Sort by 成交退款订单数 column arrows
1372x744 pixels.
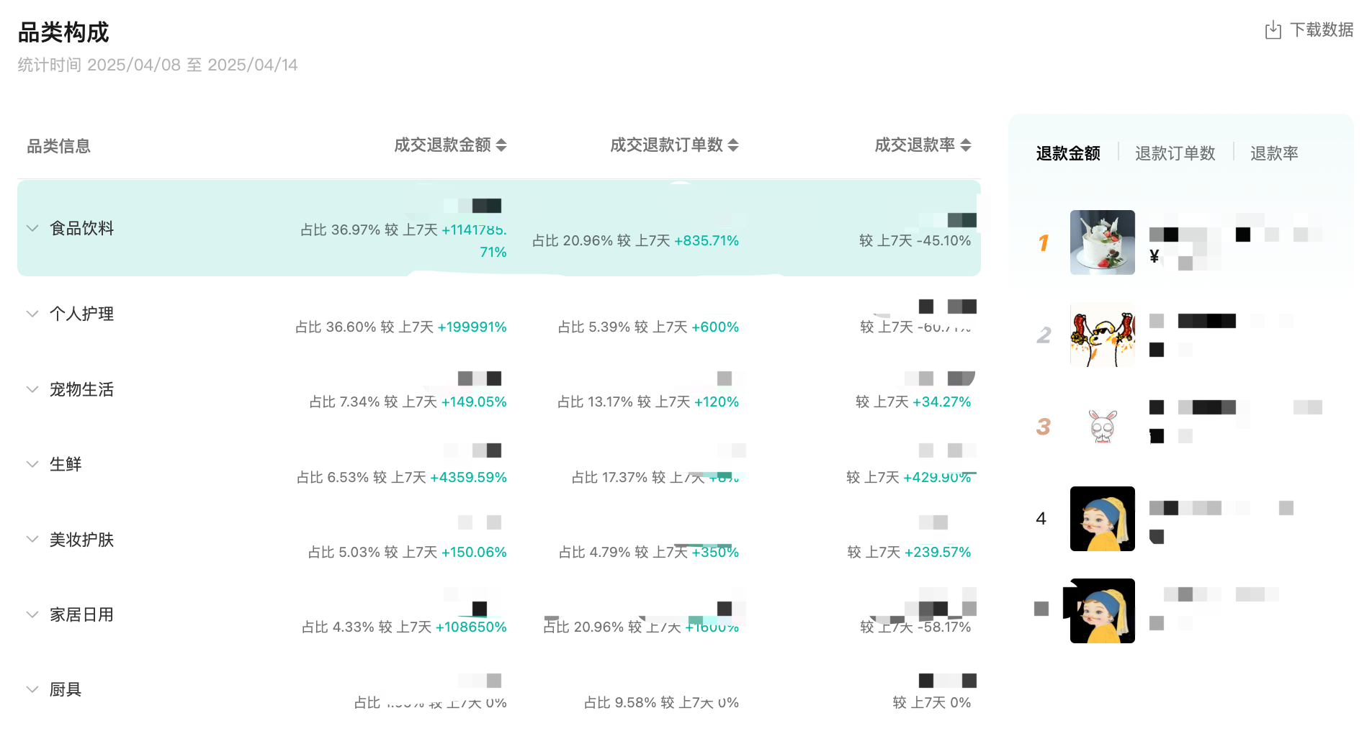(x=733, y=145)
